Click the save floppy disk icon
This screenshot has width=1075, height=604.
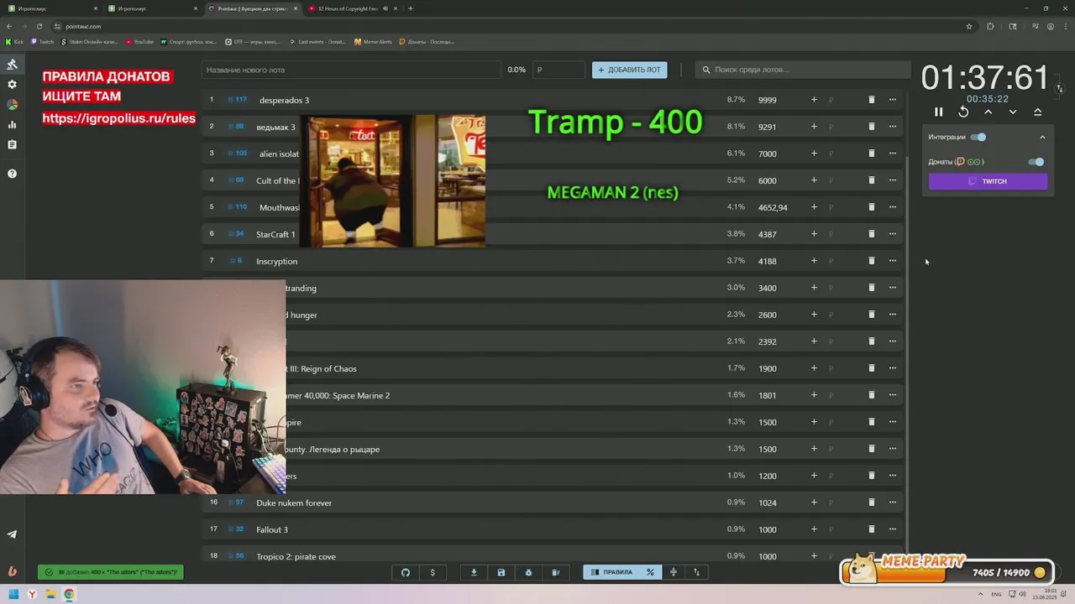(501, 572)
